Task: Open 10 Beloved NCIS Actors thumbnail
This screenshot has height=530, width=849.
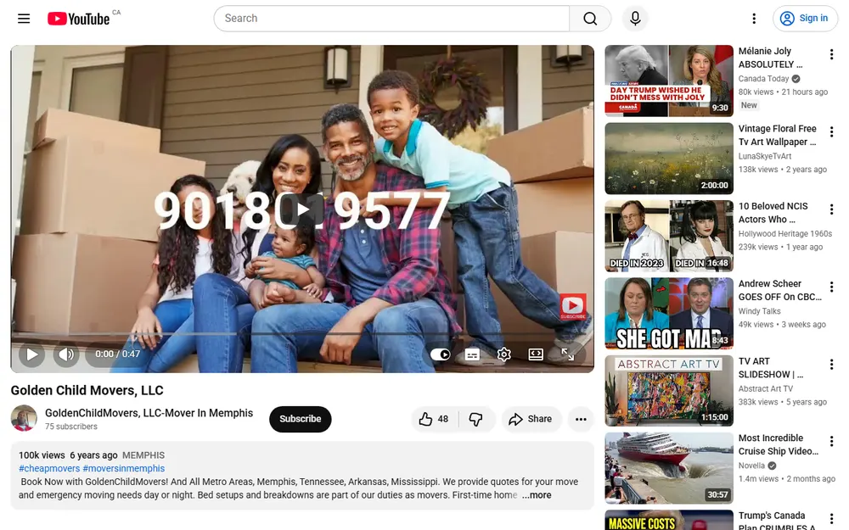Action: point(669,236)
